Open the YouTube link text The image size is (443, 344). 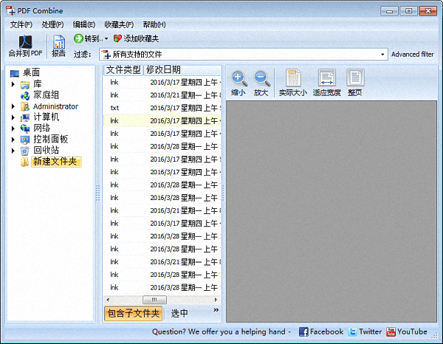point(412,331)
